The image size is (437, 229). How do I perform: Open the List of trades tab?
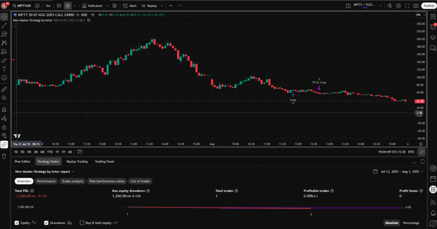click(x=140, y=181)
